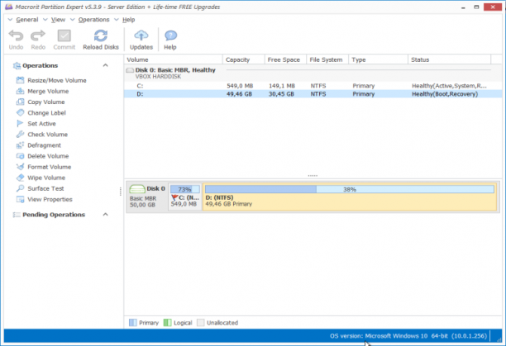The height and width of the screenshot is (346, 506).
Task: Sort by the Status column header
Action: click(x=449, y=59)
